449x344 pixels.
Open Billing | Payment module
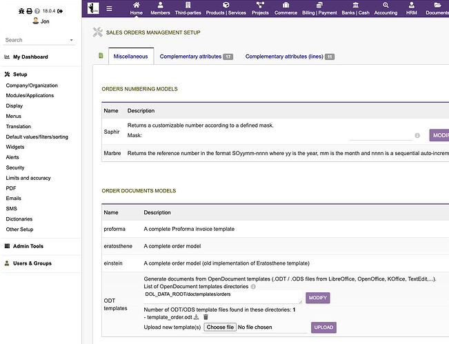[x=319, y=8]
